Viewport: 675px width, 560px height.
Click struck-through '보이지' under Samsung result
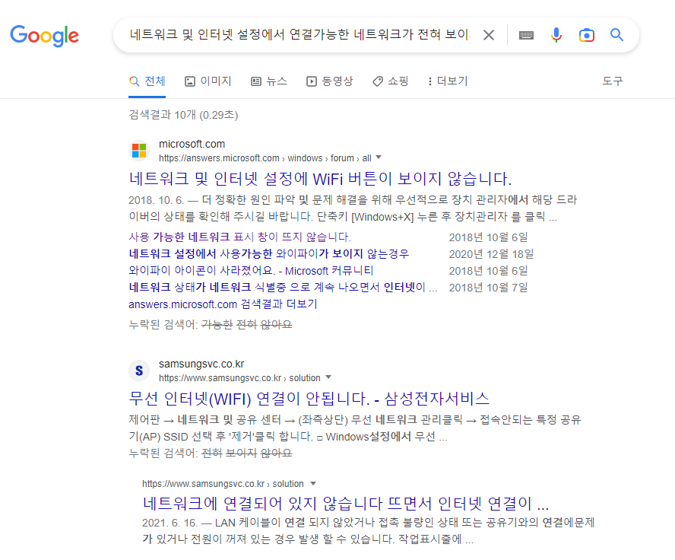(x=241, y=453)
